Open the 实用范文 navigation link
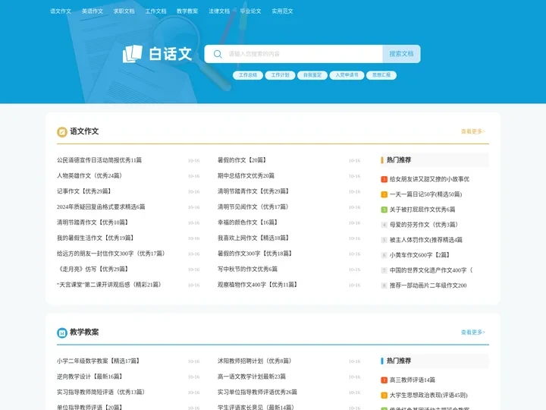The width and height of the screenshot is (546, 410). [282, 11]
